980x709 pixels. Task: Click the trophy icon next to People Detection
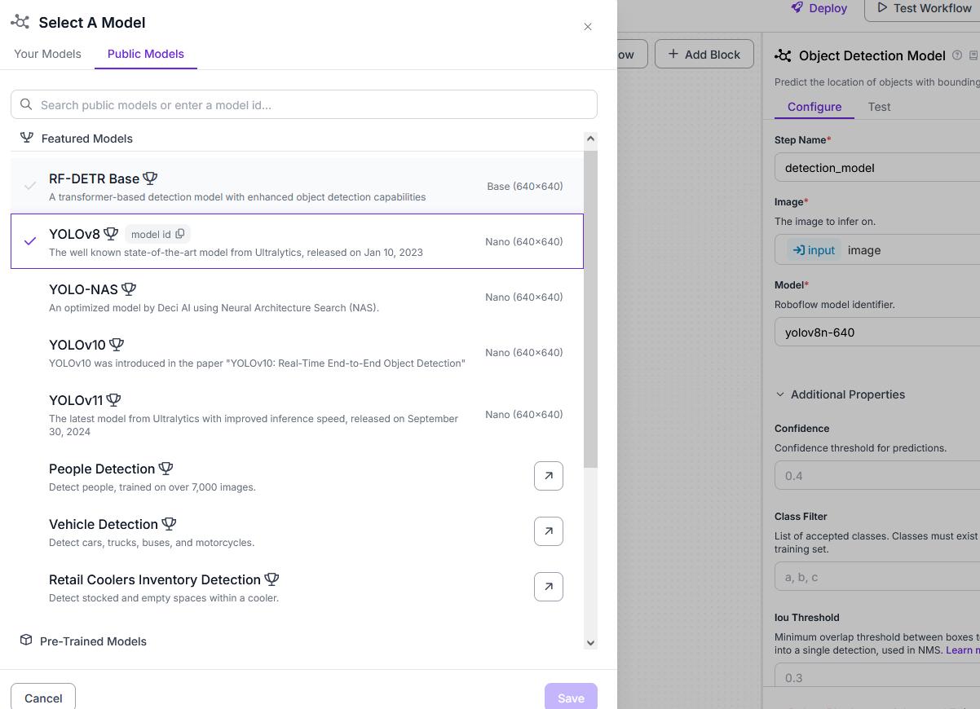[x=166, y=469]
